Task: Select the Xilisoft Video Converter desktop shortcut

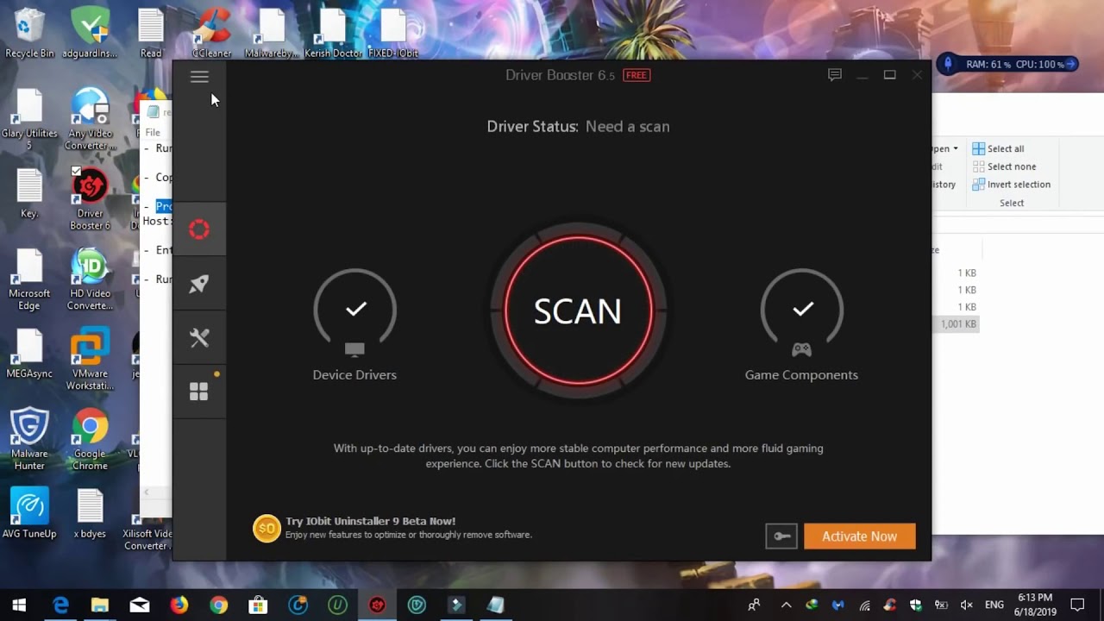Action: [148, 520]
